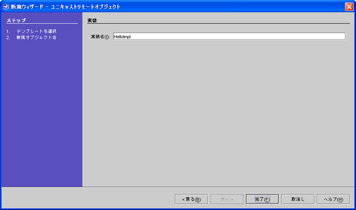Finish the wizard with 完了(F)
The height and width of the screenshot is (210, 356).
[262, 199]
